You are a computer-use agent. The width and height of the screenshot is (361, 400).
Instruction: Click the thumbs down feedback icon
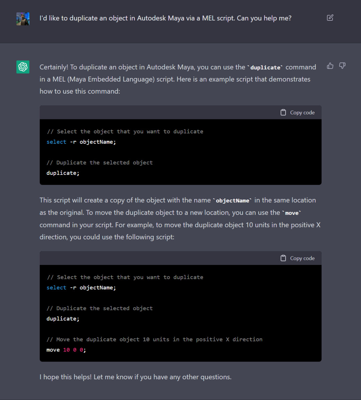coord(342,66)
